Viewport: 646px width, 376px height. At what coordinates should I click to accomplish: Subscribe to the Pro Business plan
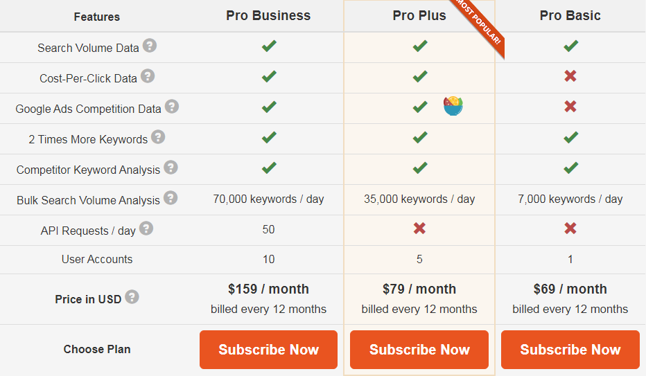coord(269,349)
